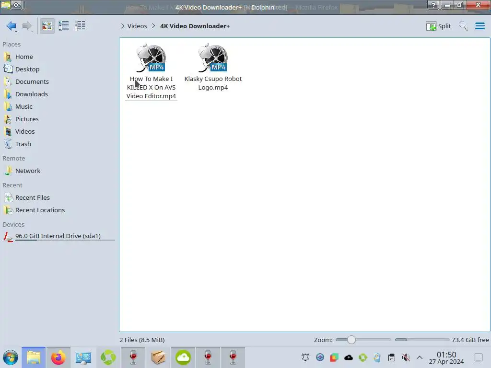The width and height of the screenshot is (491, 368).
Task: Click the show desktop button
Action: click(479, 357)
